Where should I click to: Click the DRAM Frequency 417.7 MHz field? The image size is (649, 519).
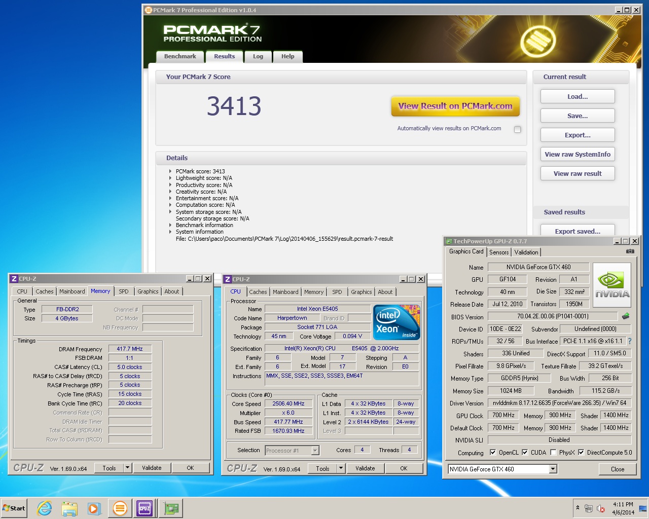(x=130, y=349)
